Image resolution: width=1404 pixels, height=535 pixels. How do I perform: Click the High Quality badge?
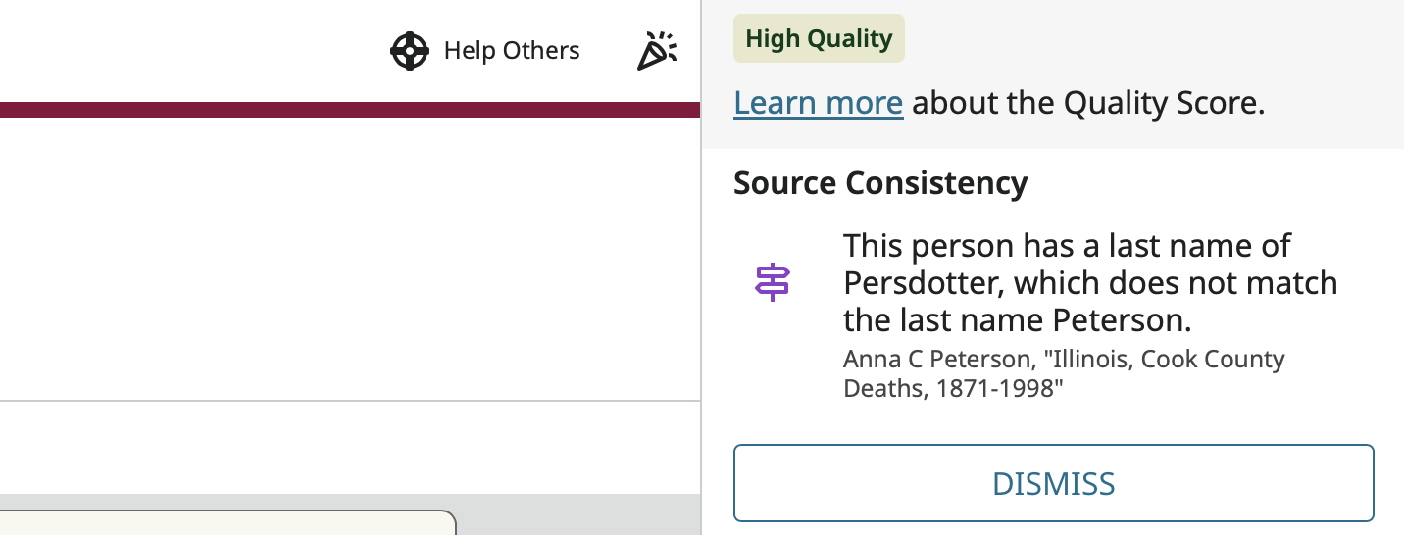coord(819,39)
